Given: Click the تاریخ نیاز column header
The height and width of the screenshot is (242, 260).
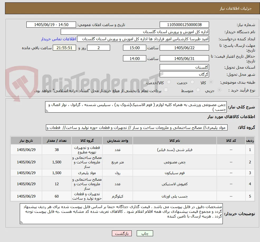Looking at the screenshot, I should 26,140.
